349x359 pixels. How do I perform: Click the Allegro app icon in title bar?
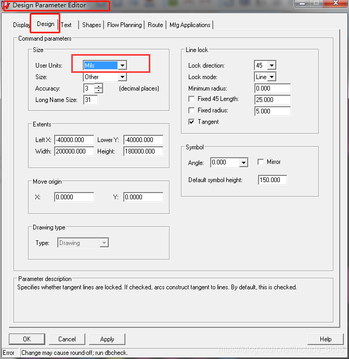(6, 5)
